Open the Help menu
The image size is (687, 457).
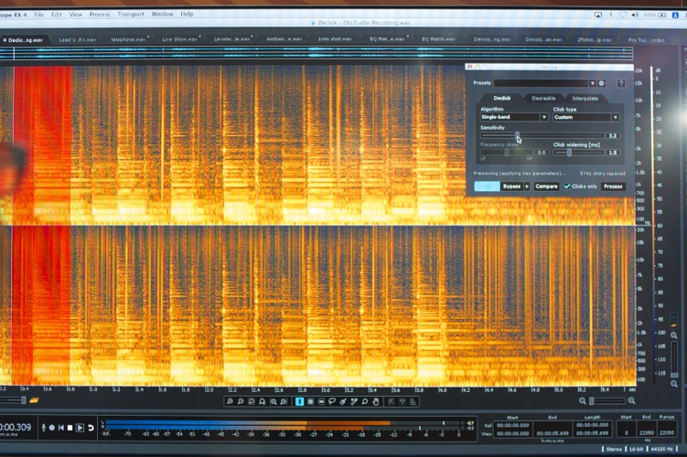click(x=187, y=14)
